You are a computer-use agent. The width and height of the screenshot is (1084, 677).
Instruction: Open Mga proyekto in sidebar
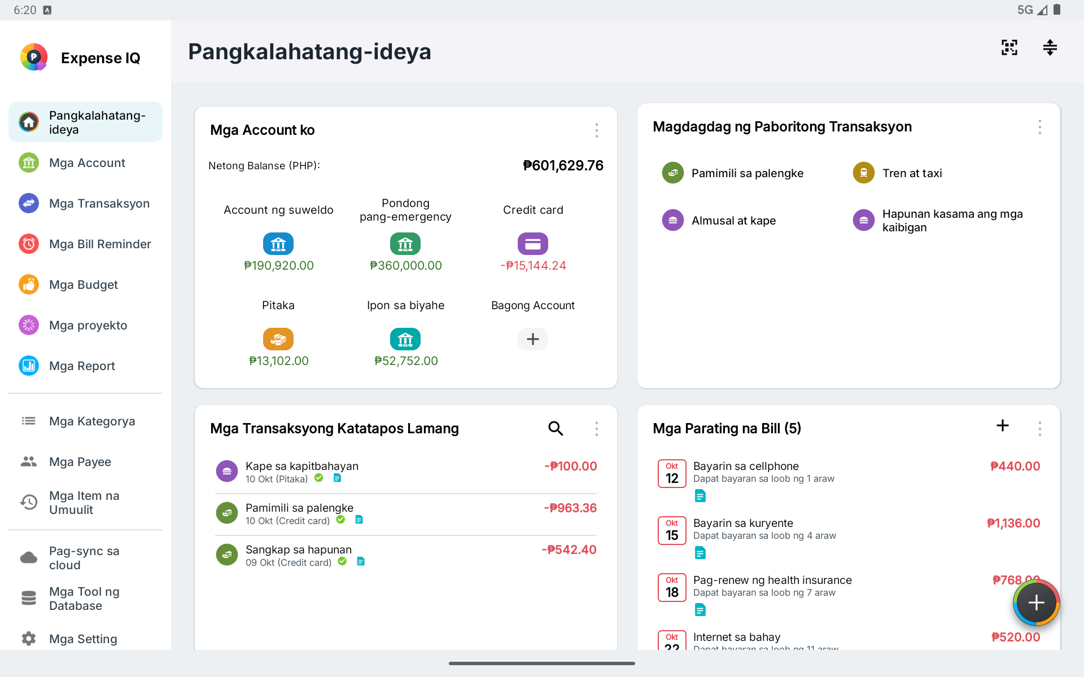tap(85, 325)
